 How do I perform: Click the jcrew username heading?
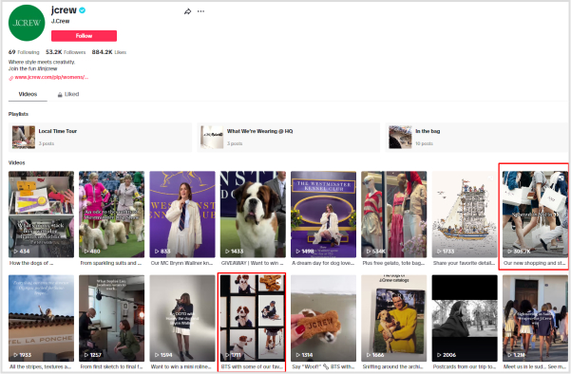click(64, 10)
